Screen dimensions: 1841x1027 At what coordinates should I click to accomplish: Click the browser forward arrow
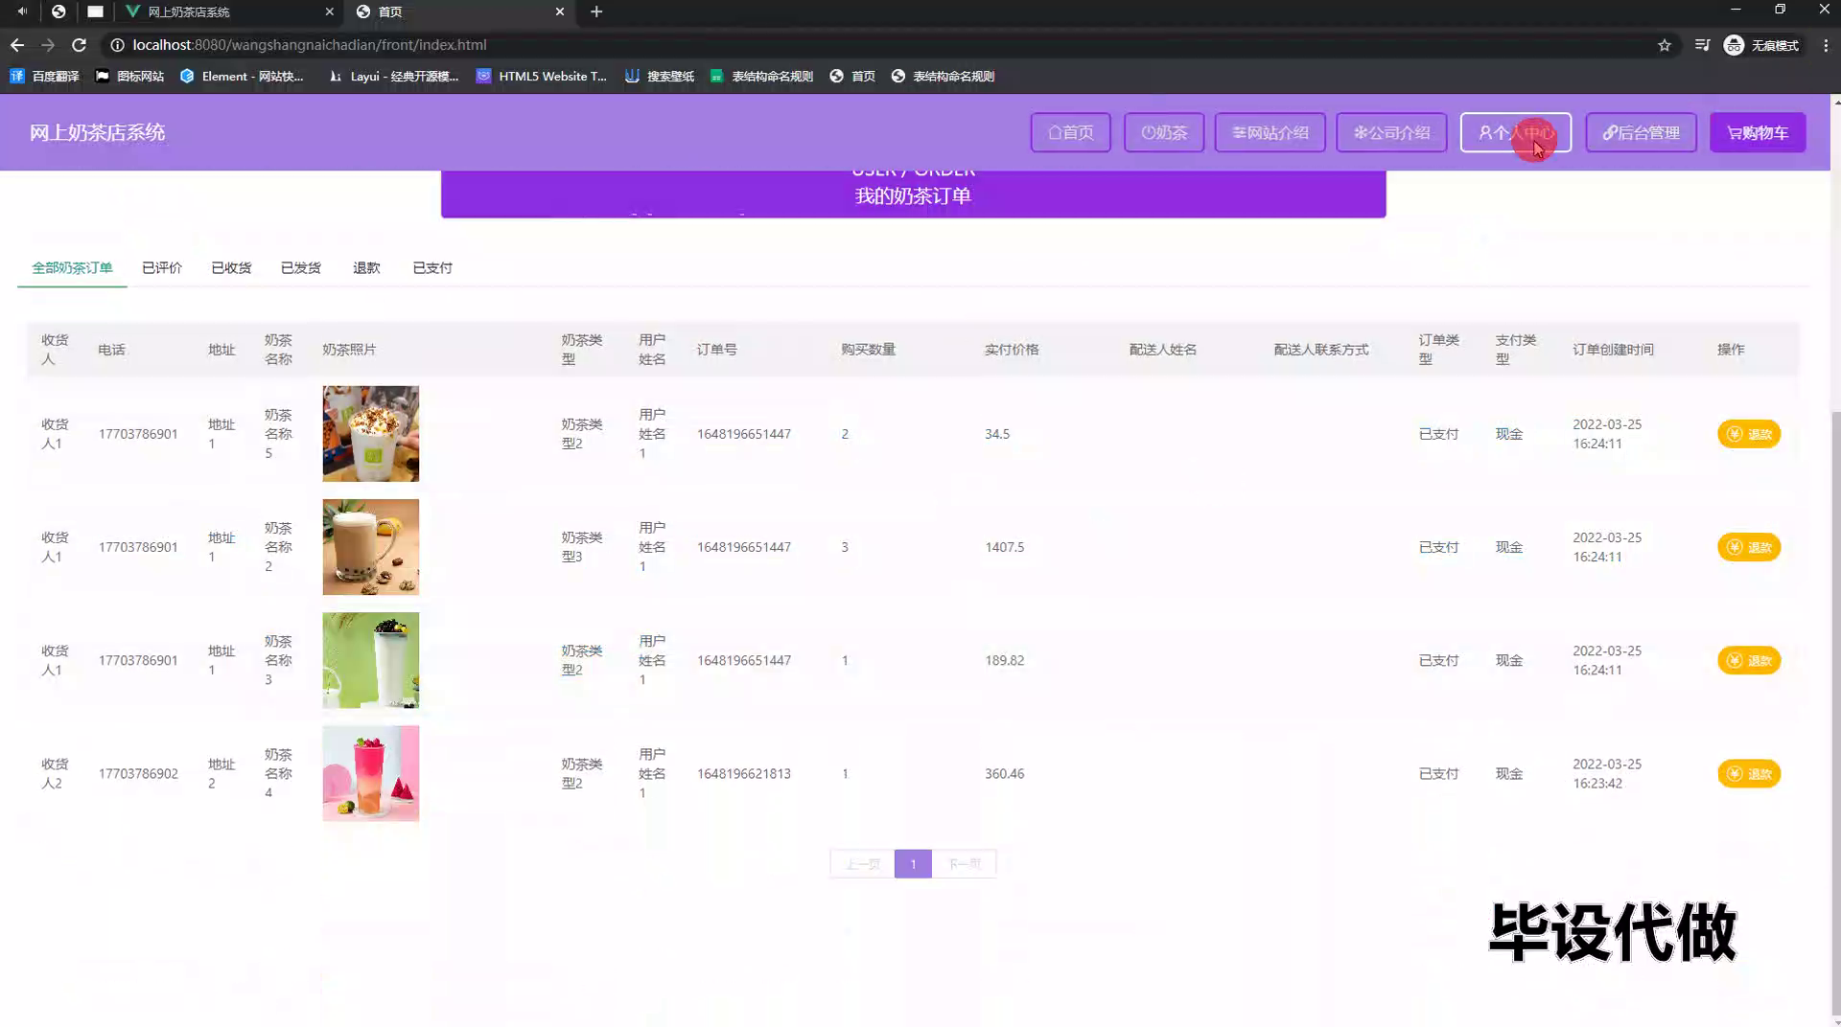coord(48,45)
